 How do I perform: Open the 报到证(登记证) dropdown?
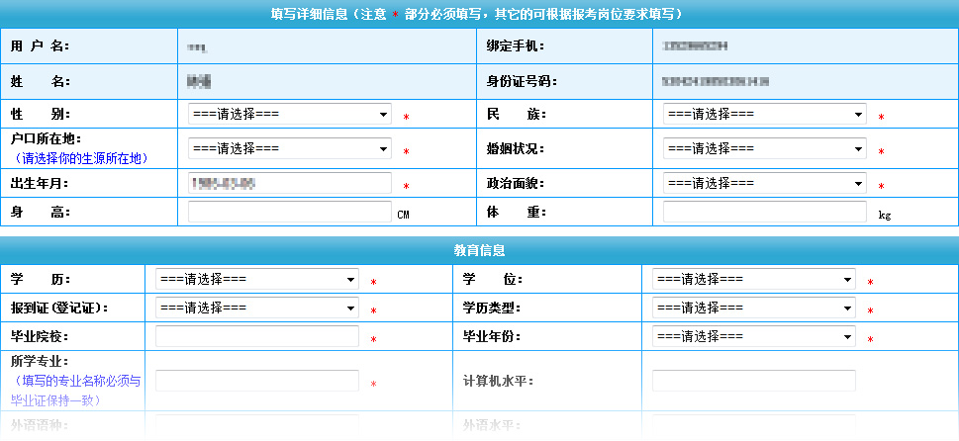pos(256,309)
